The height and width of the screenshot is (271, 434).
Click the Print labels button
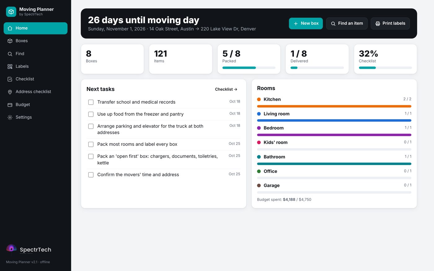(x=390, y=24)
